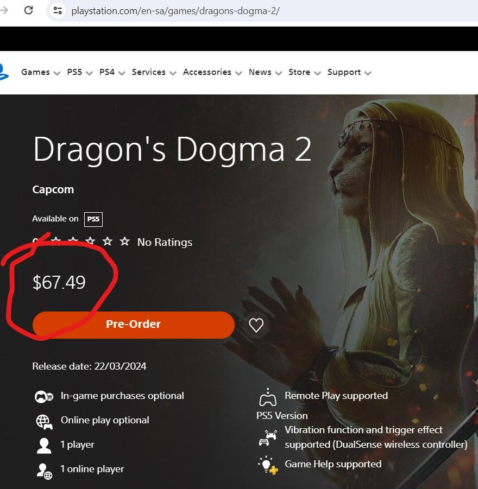Click the Capcom publisher name
Image resolution: width=478 pixels, height=489 pixels.
coord(53,189)
